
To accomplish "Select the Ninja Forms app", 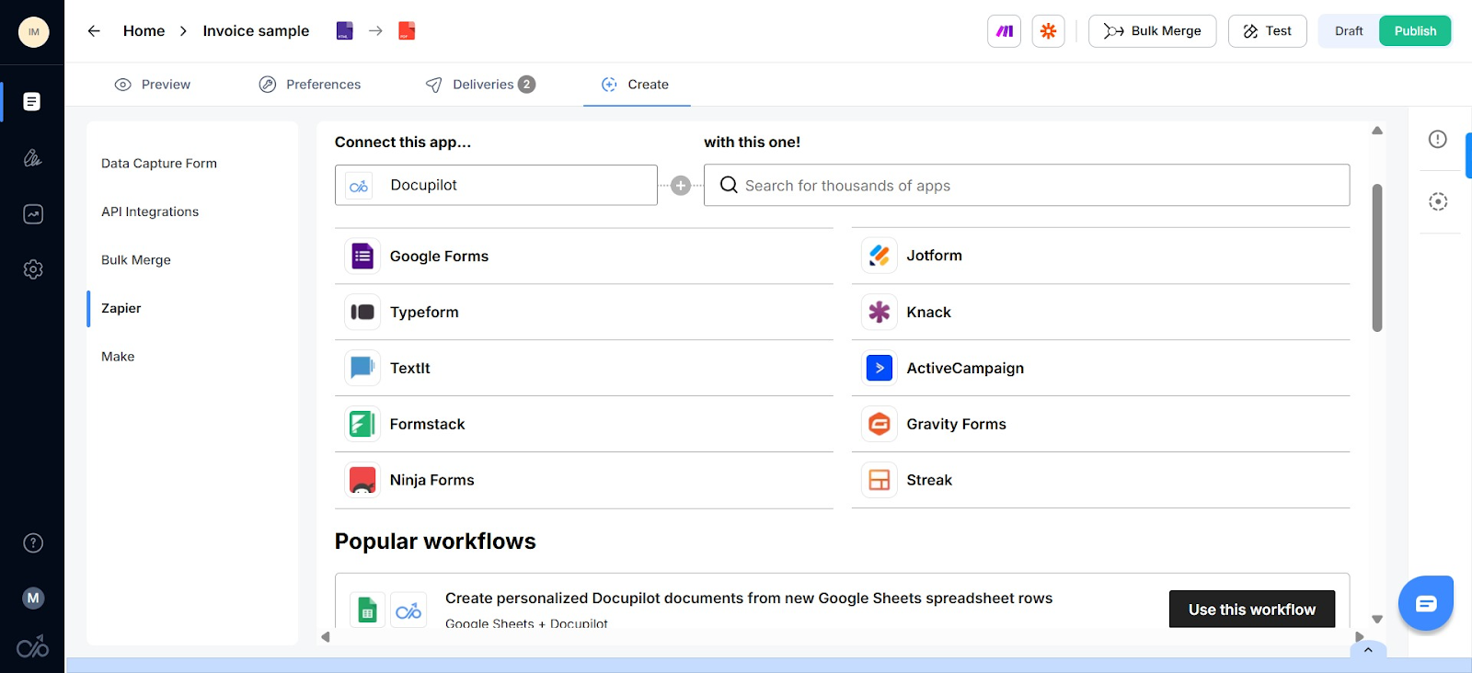I will click(584, 481).
